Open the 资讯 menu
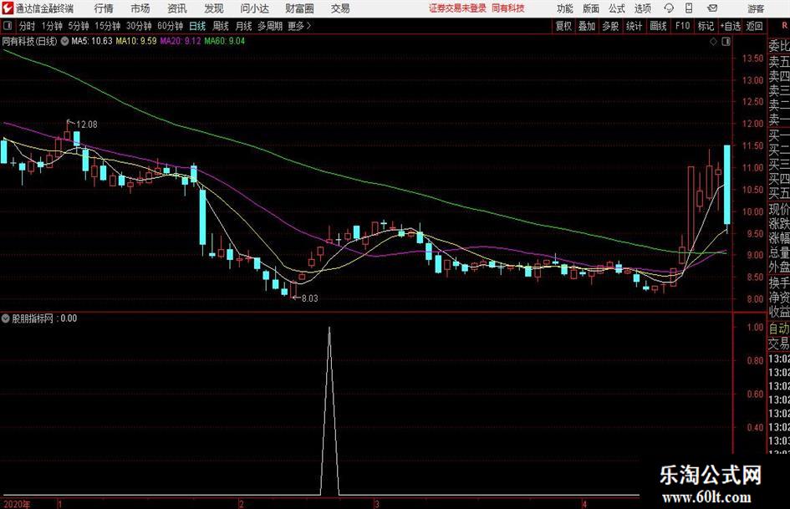This screenshot has height=509, width=790. coord(177,8)
